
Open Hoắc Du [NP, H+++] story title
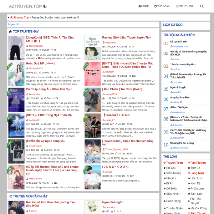[x=41, y=63]
